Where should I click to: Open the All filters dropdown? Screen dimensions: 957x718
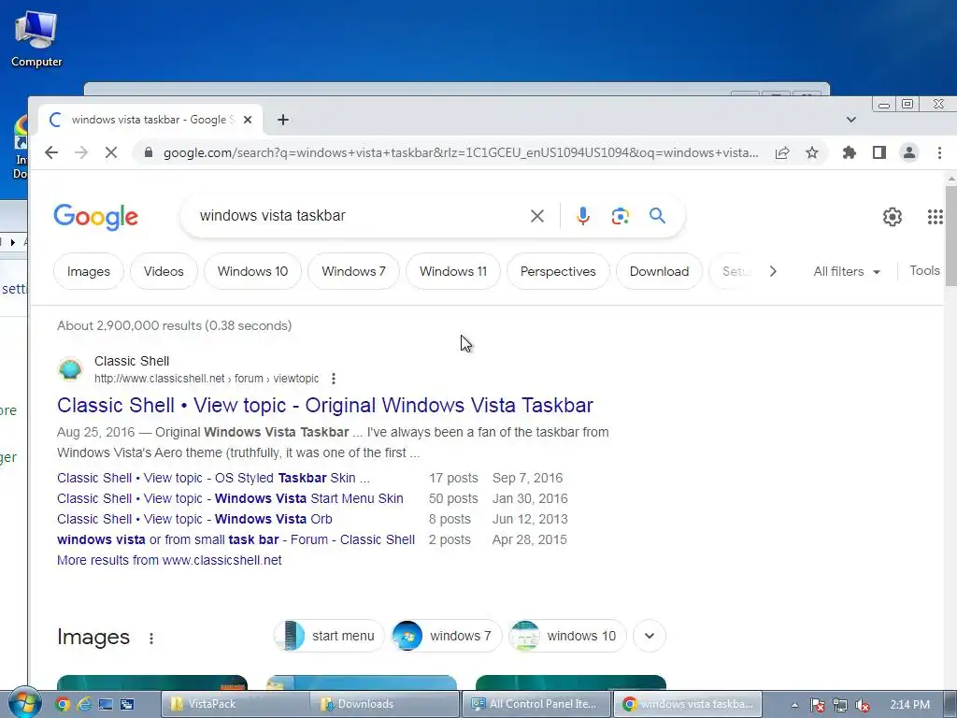pyautogui.click(x=847, y=271)
